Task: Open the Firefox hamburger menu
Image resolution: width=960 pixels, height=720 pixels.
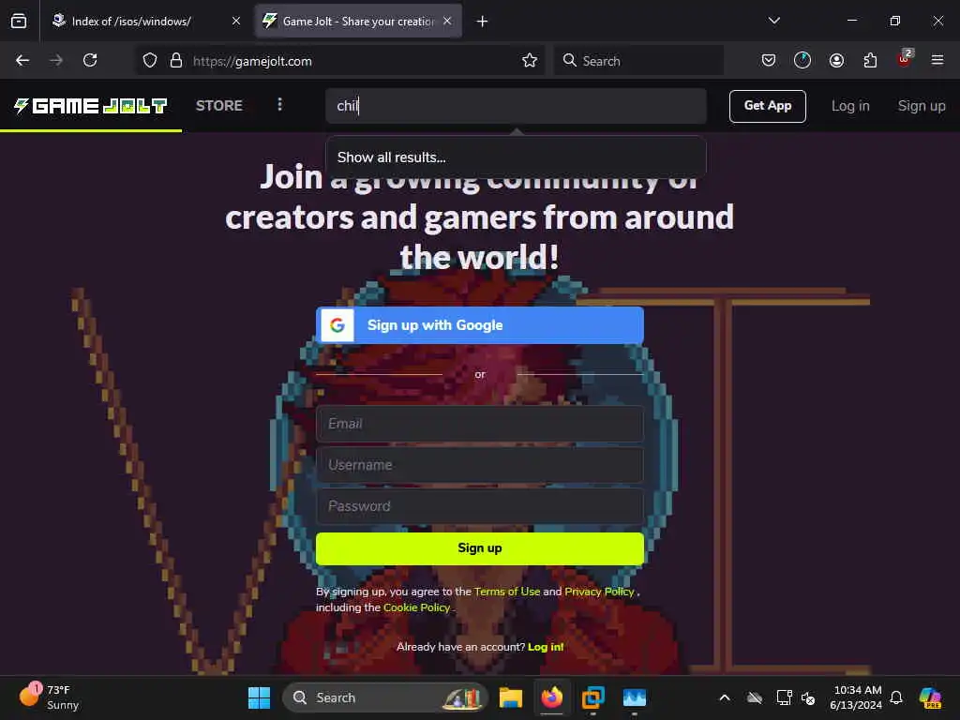Action: 937,60
